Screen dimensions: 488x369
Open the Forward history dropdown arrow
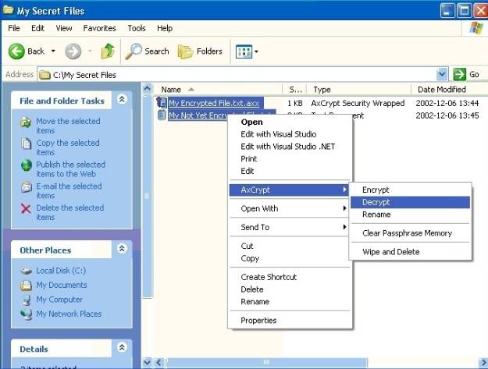pyautogui.click(x=90, y=51)
